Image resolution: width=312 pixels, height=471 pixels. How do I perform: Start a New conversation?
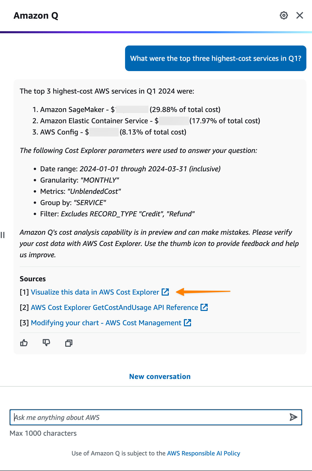pos(160,376)
